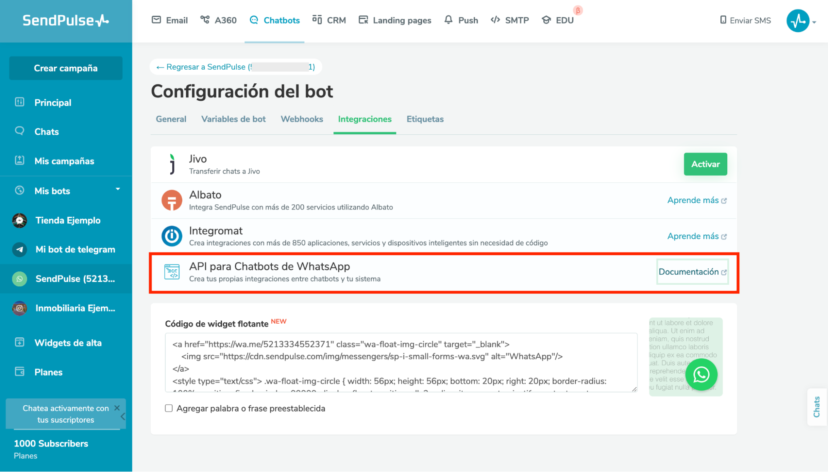Screen dimensions: 828x472
Task: Click the Instagram Inmobiliaria avatar icon
Action: tap(19, 308)
